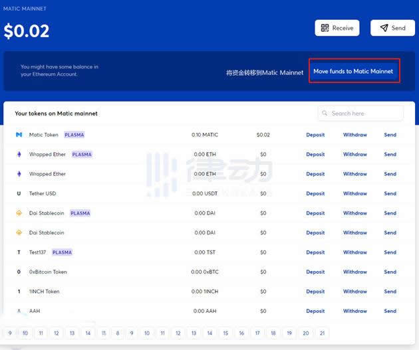Deposit 0xBitcoin Token
This screenshot has width=419, height=350.
tap(315, 272)
